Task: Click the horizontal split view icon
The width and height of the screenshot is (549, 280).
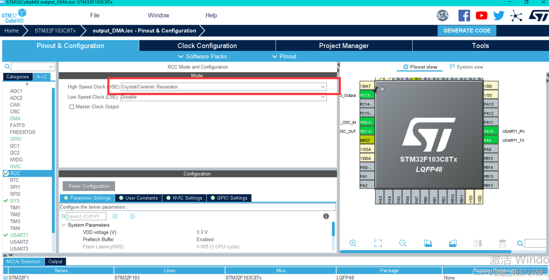Action: pyautogui.click(x=502, y=243)
